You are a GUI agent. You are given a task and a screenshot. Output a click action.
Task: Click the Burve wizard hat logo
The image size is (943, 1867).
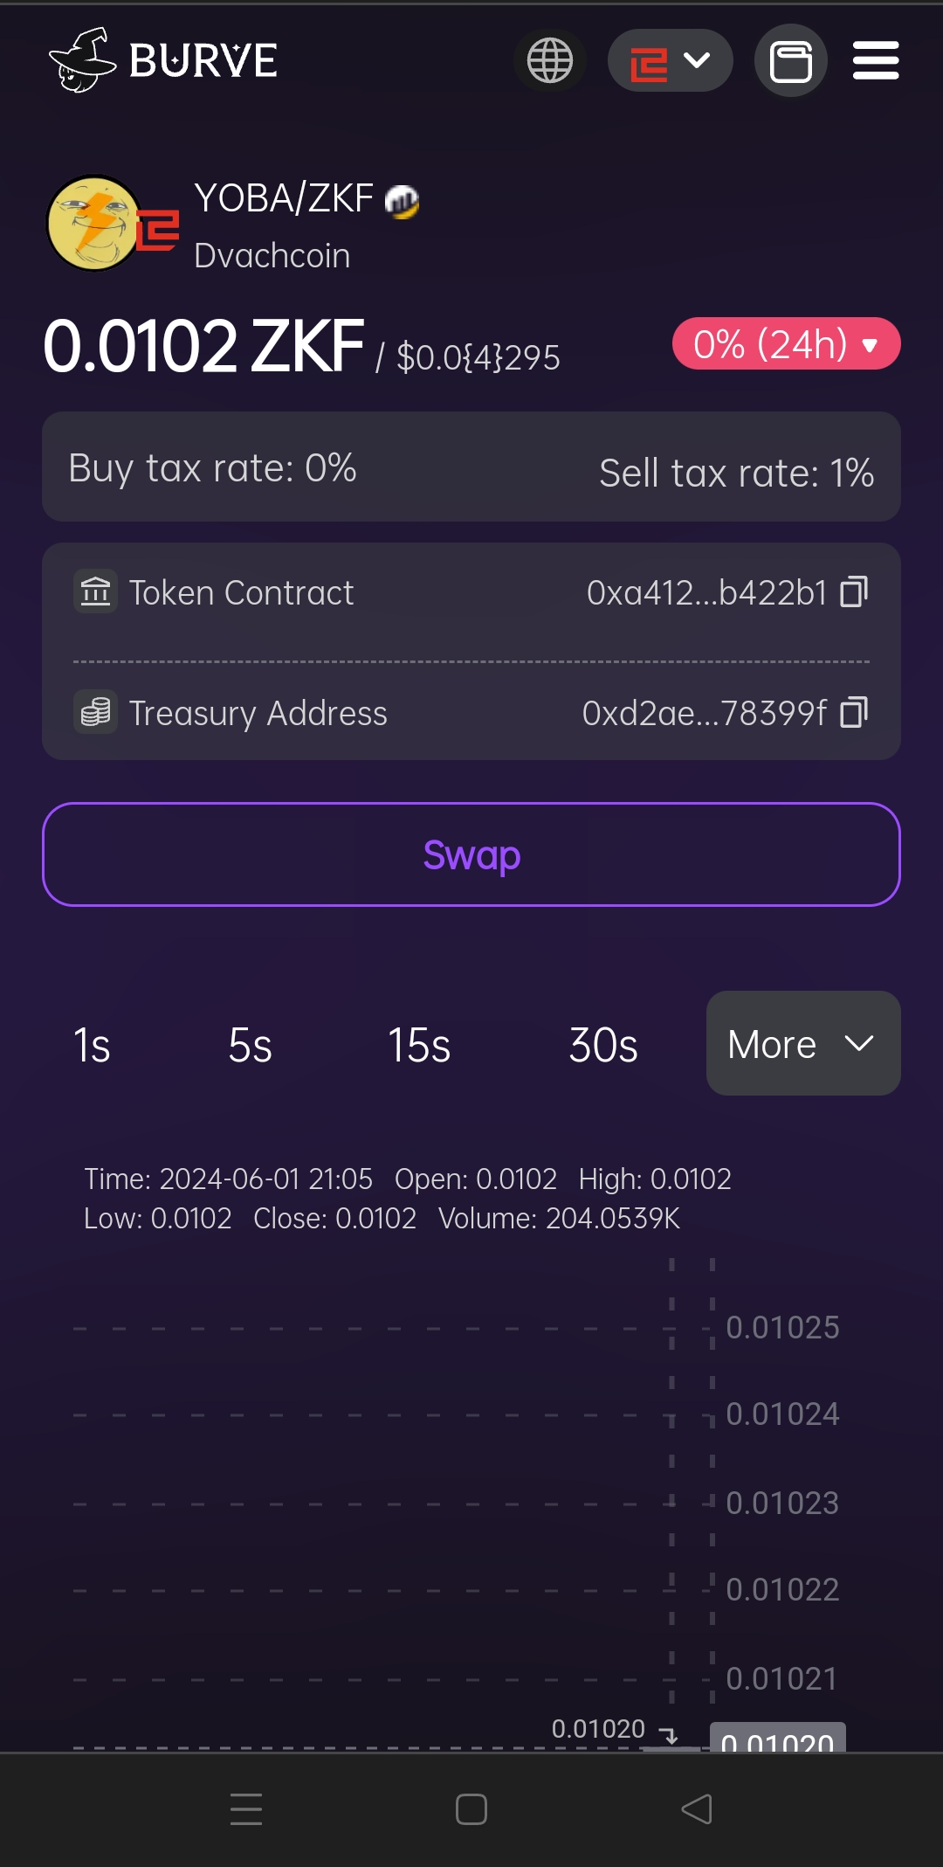81,59
